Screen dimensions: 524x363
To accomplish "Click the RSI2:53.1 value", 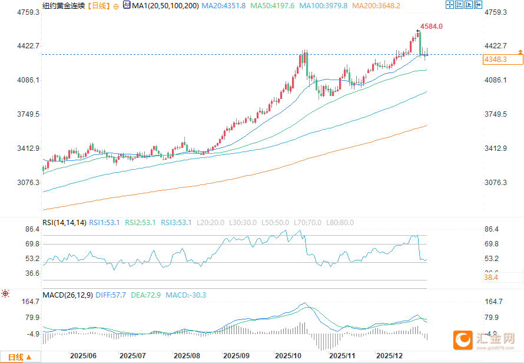I will [140, 223].
